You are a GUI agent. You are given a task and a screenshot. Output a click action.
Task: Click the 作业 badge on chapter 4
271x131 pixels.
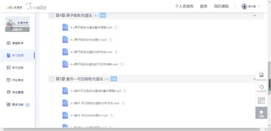(103, 16)
